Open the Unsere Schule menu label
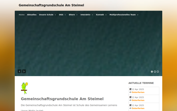 (46, 15)
